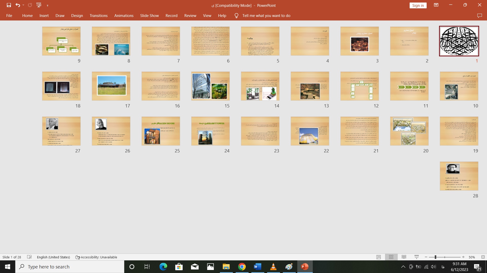Click the English (United States) language indicator

click(x=53, y=257)
